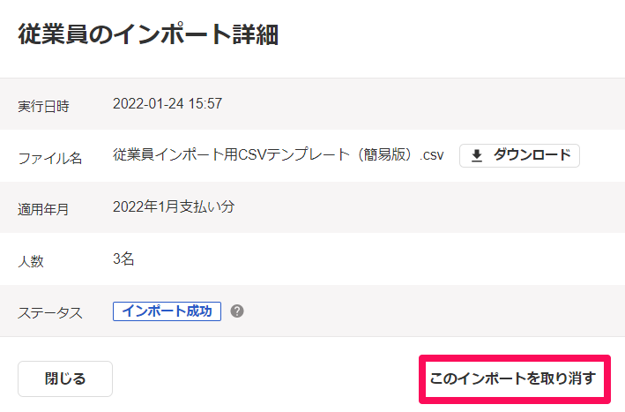Screen dimensions: 625x412
Task: Click the timestamp 2022-01-24 15:57
Action: point(167,104)
